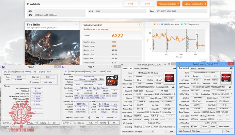This screenshot has height=135, width=235.
Task: Click the Close button in HD 7700 GPU-Z
Action: point(227,131)
